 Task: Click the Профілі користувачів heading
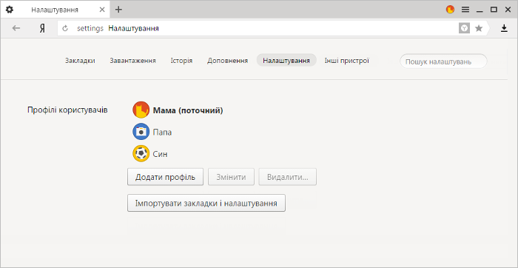(x=67, y=110)
